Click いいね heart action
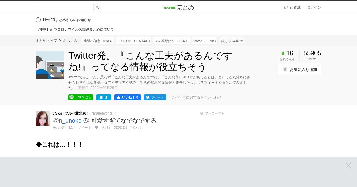The height and width of the screenshot is (187, 357). [102, 128]
